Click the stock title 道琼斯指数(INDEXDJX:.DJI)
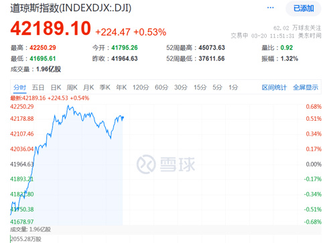Image resolution: width=335 pixels, height=243 pixels. [x=70, y=8]
